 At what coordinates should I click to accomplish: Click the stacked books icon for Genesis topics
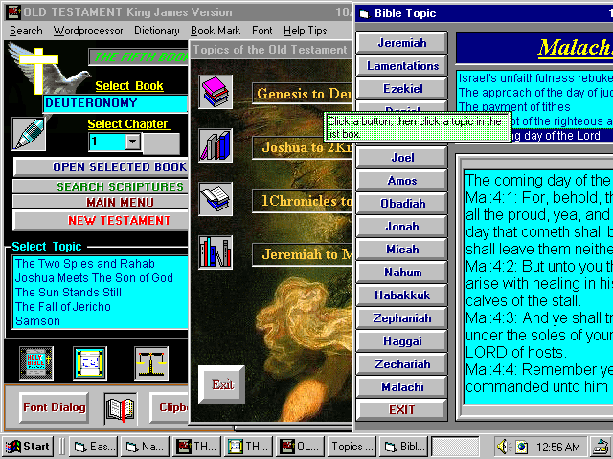point(215,92)
